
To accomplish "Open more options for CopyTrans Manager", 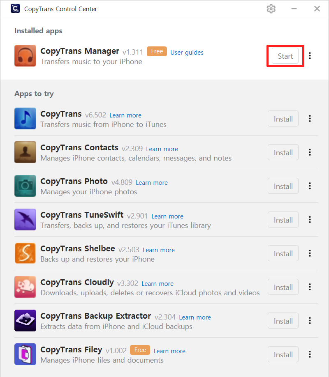I will (x=310, y=56).
